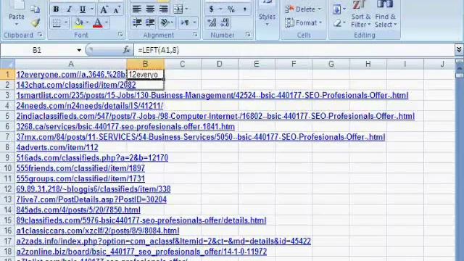Click the Decrease Indent icon
Screen dimensions: 464x261
137,22
